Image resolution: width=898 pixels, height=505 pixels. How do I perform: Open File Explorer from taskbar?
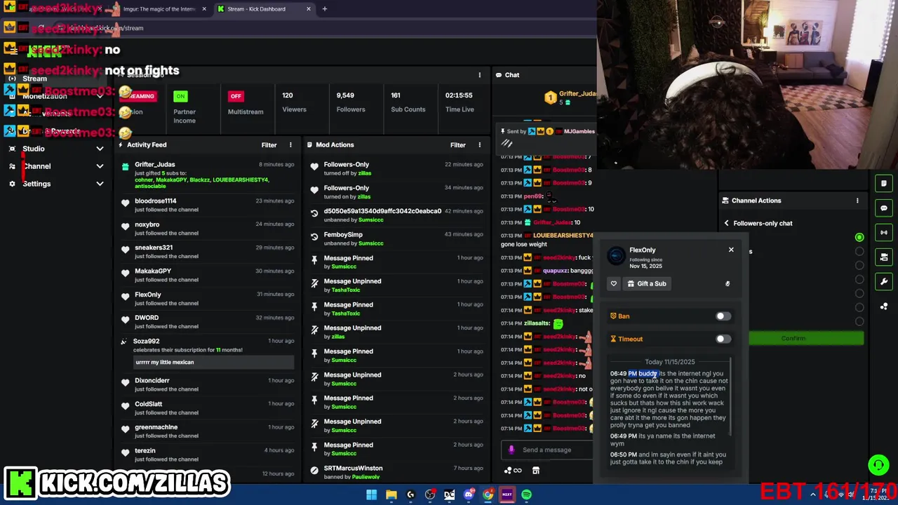(x=391, y=494)
